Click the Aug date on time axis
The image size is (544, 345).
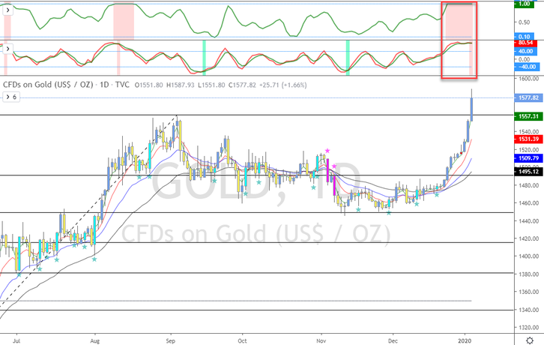click(x=94, y=341)
